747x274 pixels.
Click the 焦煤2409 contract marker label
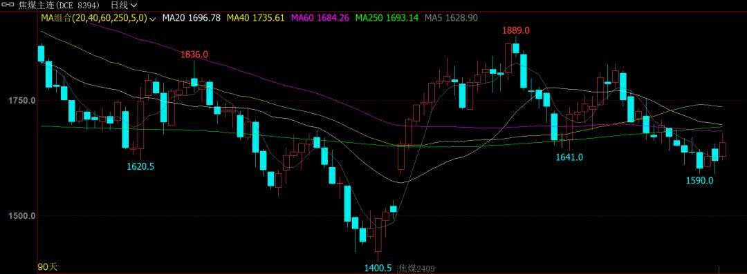417,268
